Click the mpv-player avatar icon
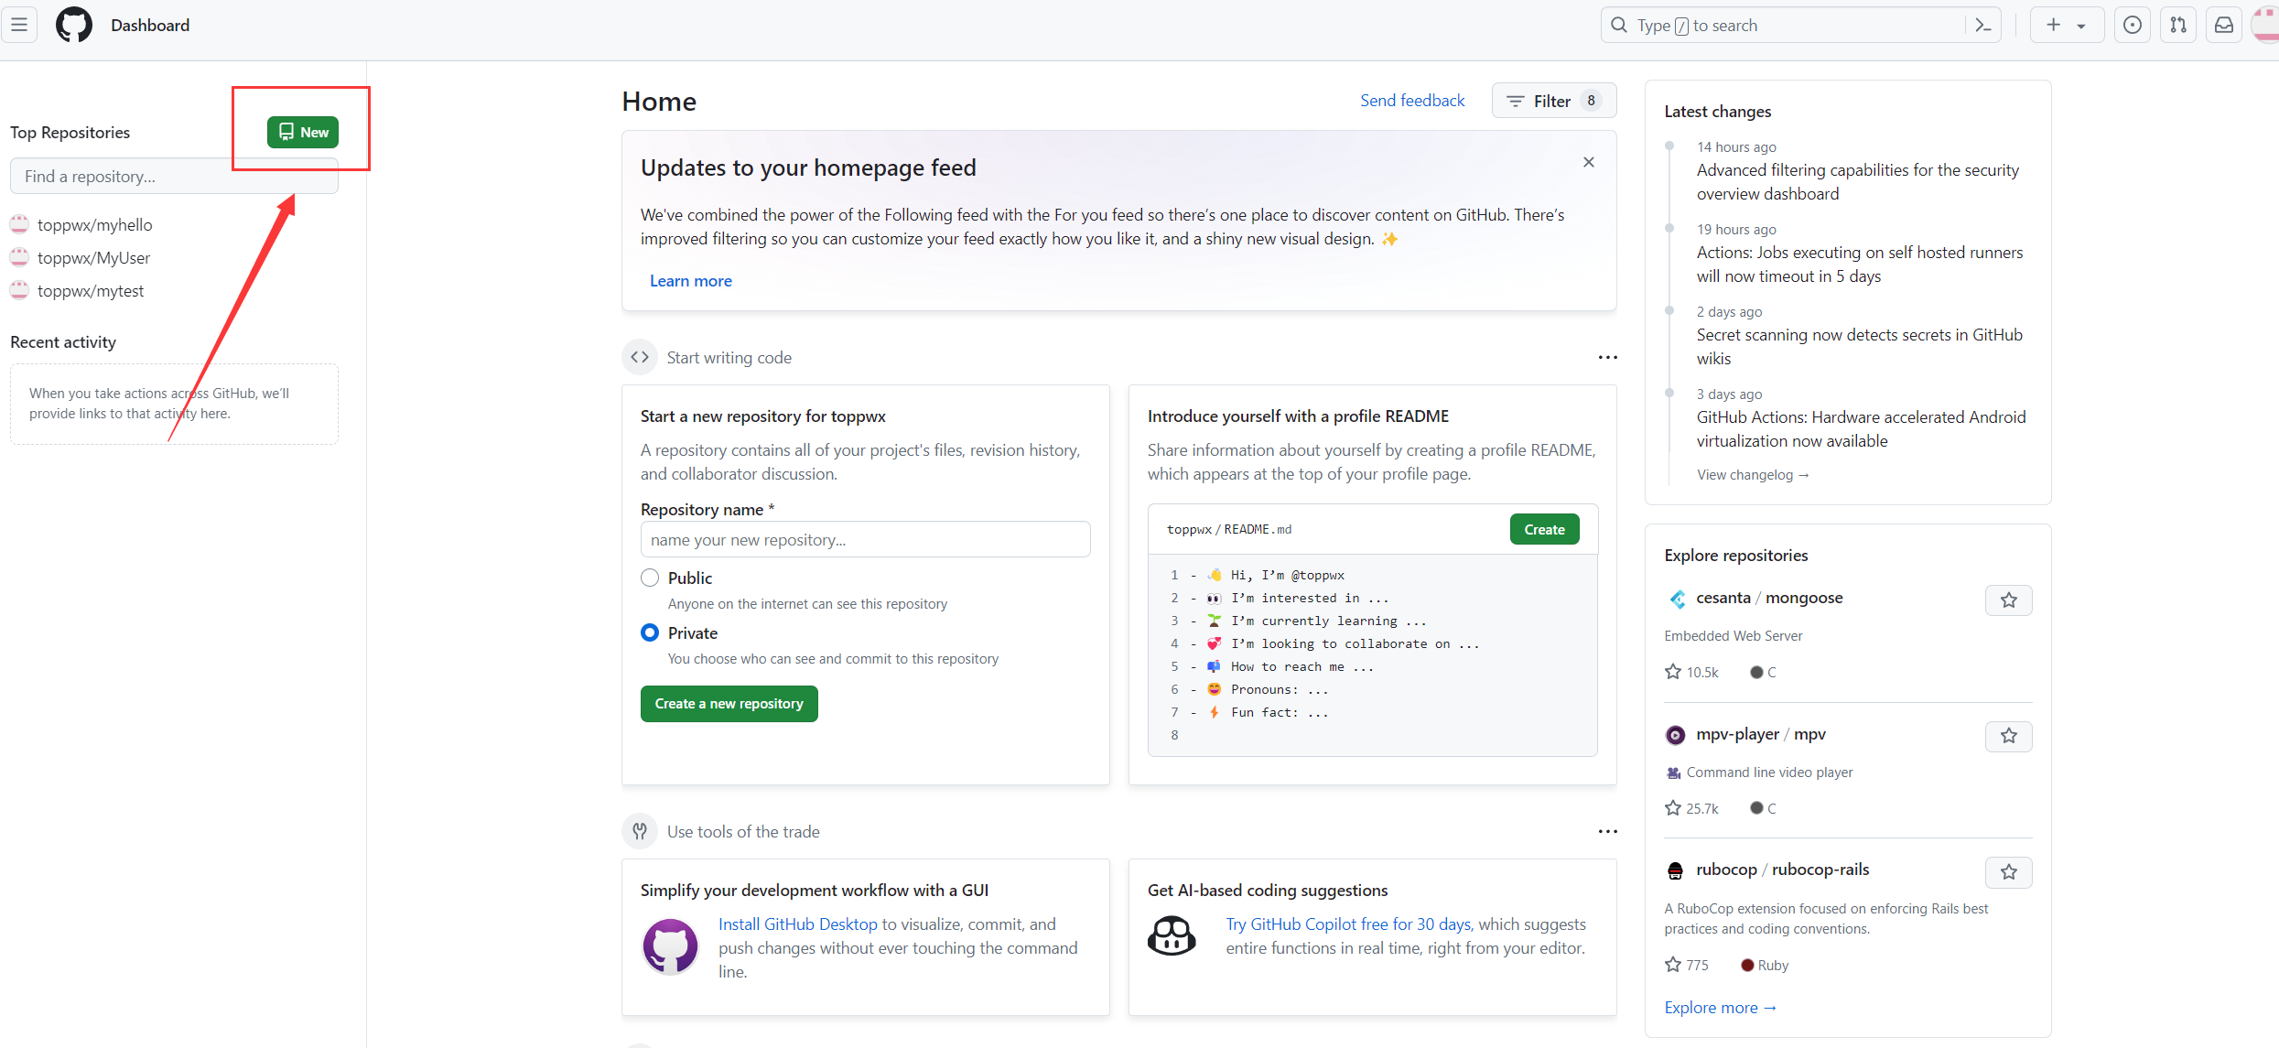 click(x=1676, y=735)
